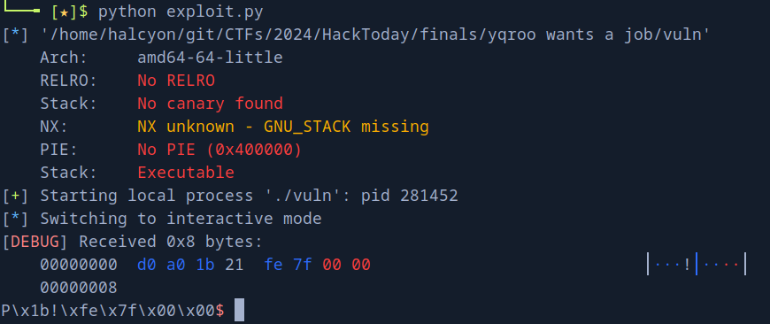The width and height of the screenshot is (770, 324).
Task: Click the green [+] status marker
Action: pos(15,196)
